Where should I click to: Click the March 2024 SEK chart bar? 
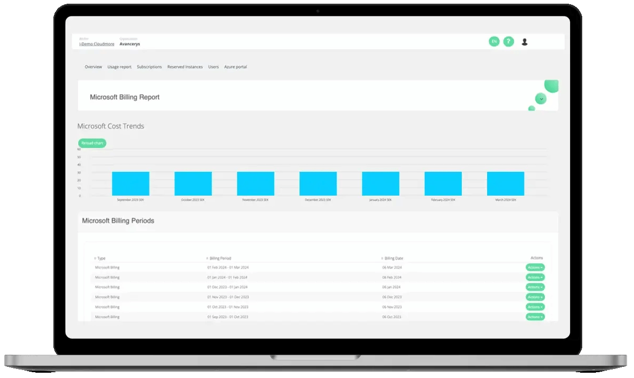pos(505,183)
